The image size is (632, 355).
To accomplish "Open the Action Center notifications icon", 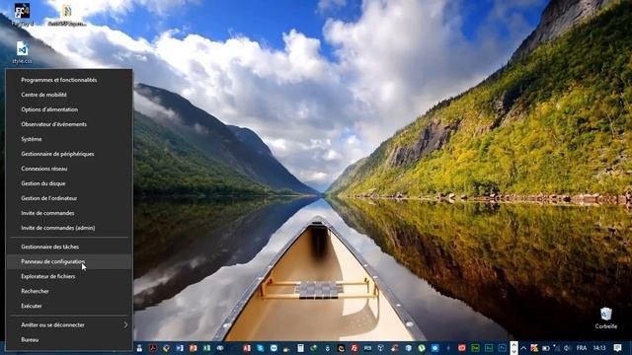I will tap(617, 348).
